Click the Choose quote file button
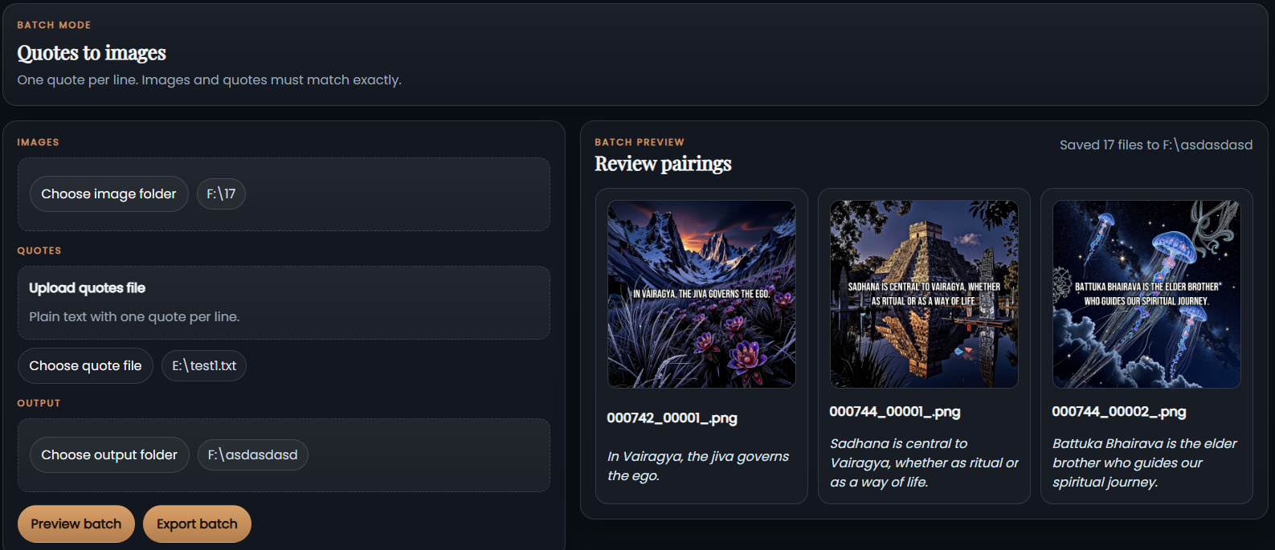The width and height of the screenshot is (1275, 550). [x=86, y=366]
